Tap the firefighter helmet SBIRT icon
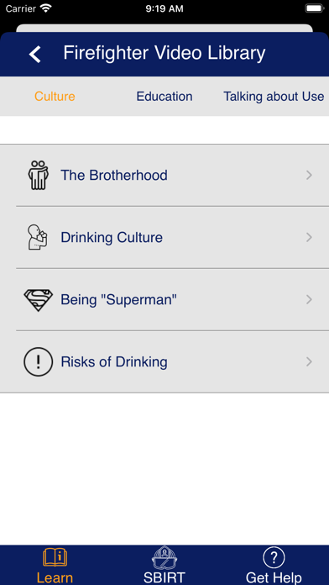This screenshot has width=329, height=585. tap(164, 557)
